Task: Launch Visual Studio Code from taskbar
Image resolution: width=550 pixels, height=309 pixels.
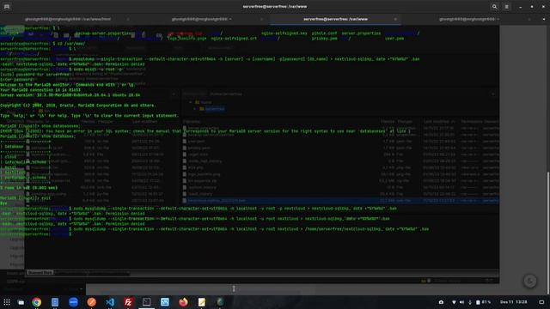Action: (110, 302)
